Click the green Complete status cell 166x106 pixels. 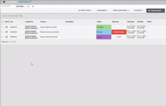[x=104, y=27]
